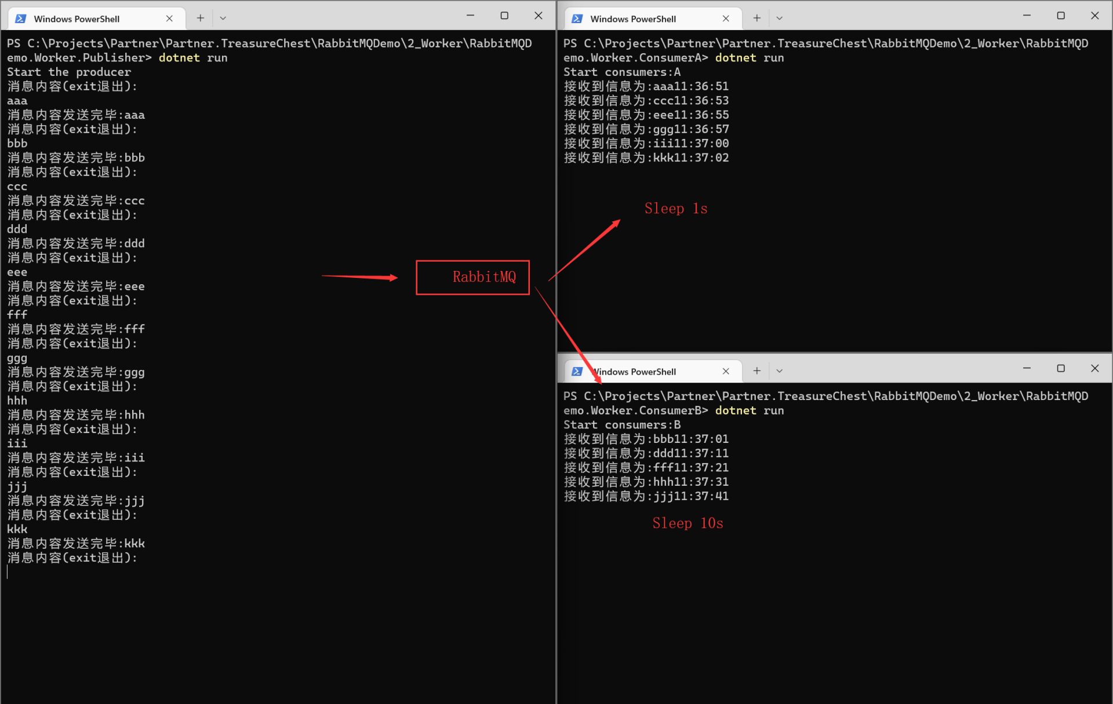Click the line "接收到信息为:ggg11:36:57"
Viewport: 1113px width, 704px height.
[x=646, y=129]
